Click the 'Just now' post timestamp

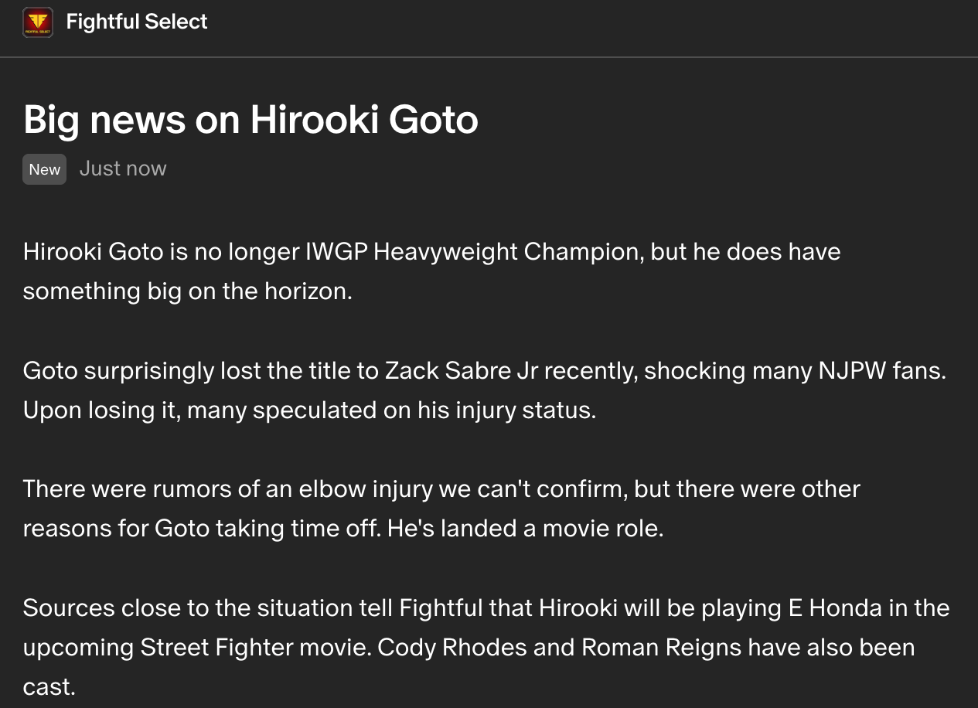pyautogui.click(x=123, y=168)
